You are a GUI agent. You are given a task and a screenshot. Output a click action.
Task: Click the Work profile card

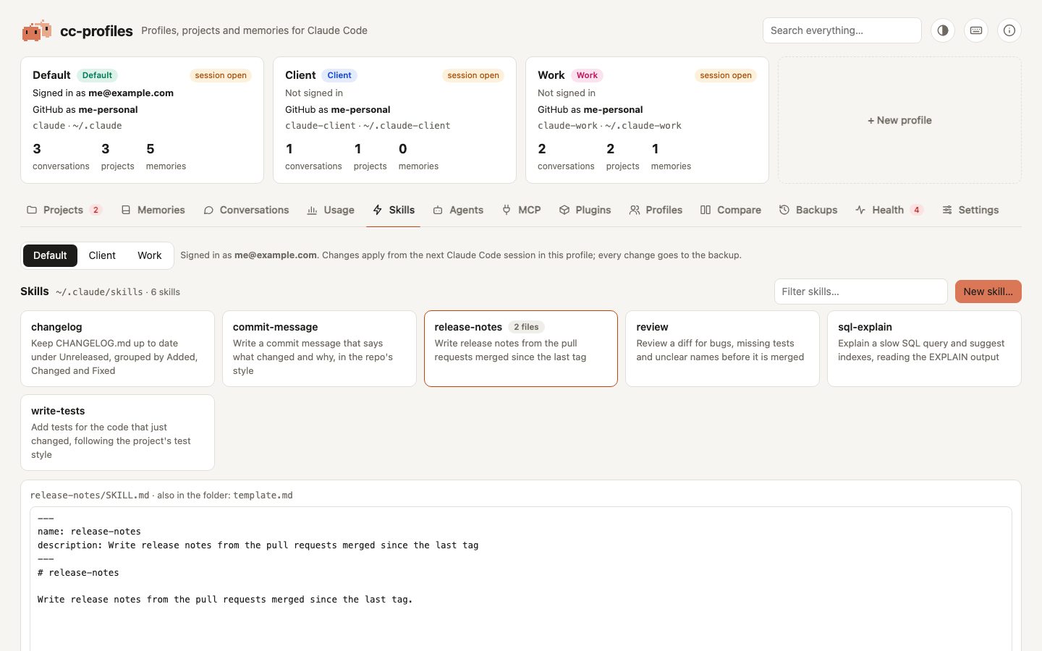click(x=647, y=120)
